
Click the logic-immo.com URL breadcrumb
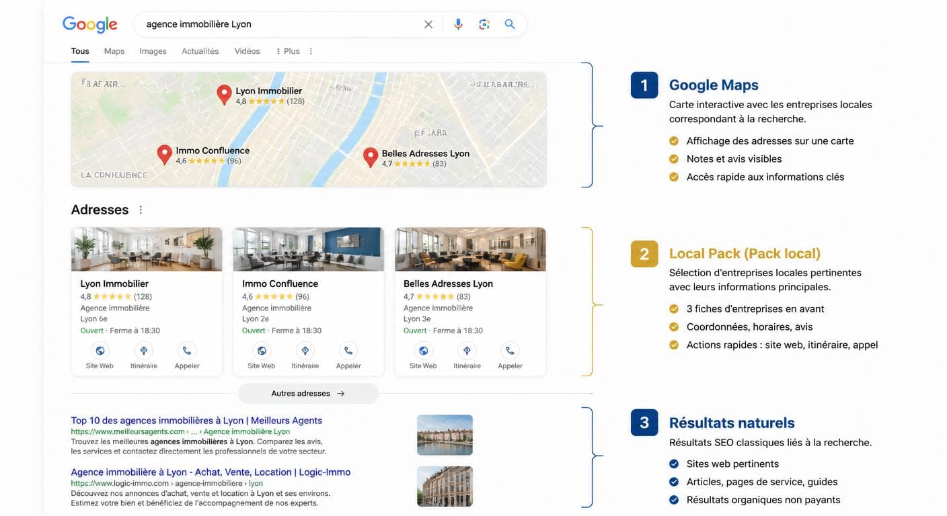point(167,483)
